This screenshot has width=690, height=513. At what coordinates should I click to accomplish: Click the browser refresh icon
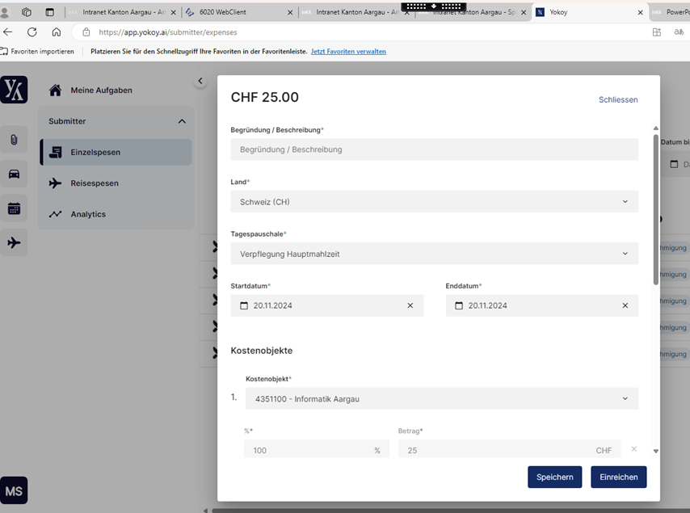(x=32, y=32)
